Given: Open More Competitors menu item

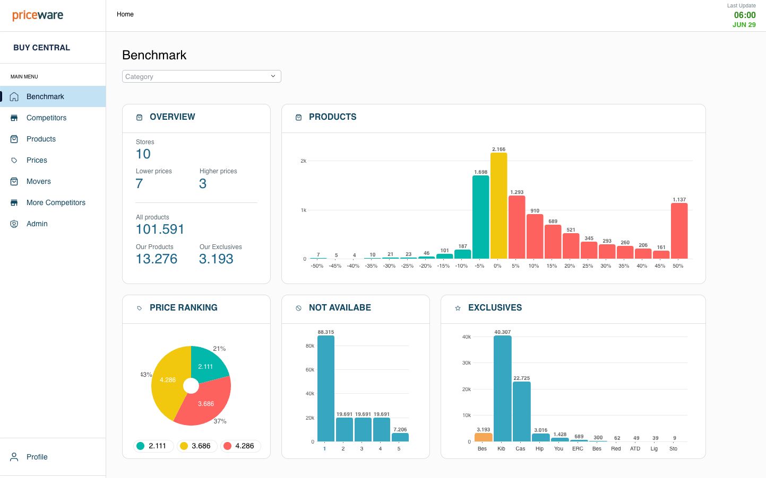Looking at the screenshot, I should click(x=53, y=202).
